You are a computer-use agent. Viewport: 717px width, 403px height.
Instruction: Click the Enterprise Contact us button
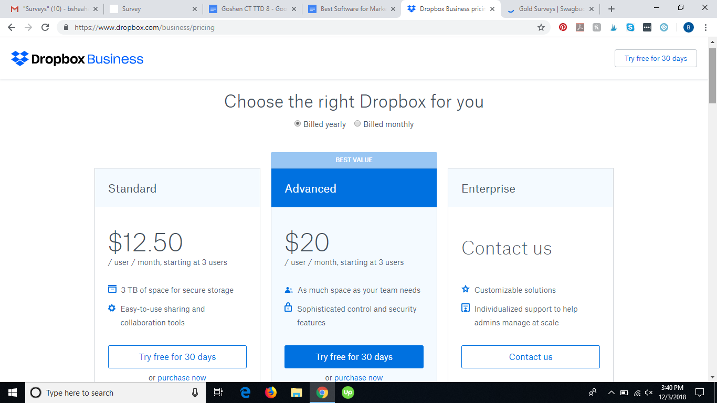(x=531, y=357)
